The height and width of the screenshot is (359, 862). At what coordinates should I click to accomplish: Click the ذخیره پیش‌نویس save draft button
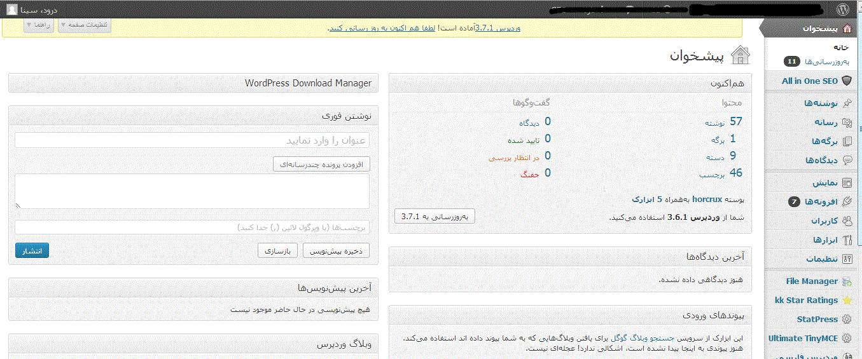[336, 251]
